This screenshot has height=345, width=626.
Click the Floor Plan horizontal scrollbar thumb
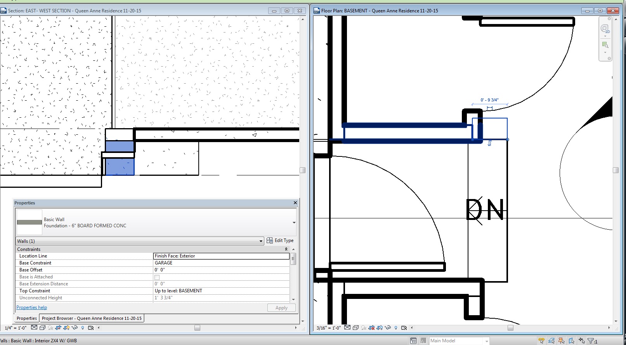point(510,328)
